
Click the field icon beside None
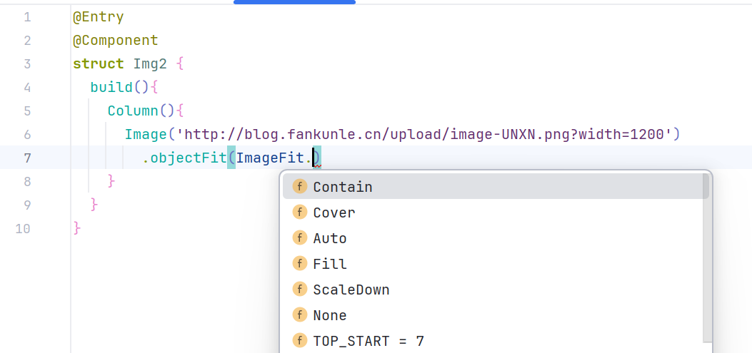pyautogui.click(x=300, y=315)
